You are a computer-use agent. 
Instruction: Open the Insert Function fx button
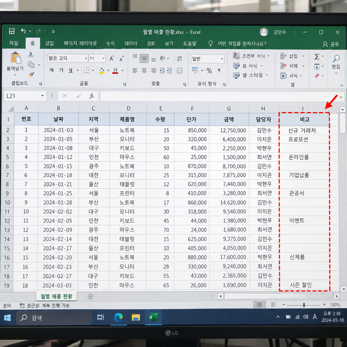pyautogui.click(x=91, y=96)
